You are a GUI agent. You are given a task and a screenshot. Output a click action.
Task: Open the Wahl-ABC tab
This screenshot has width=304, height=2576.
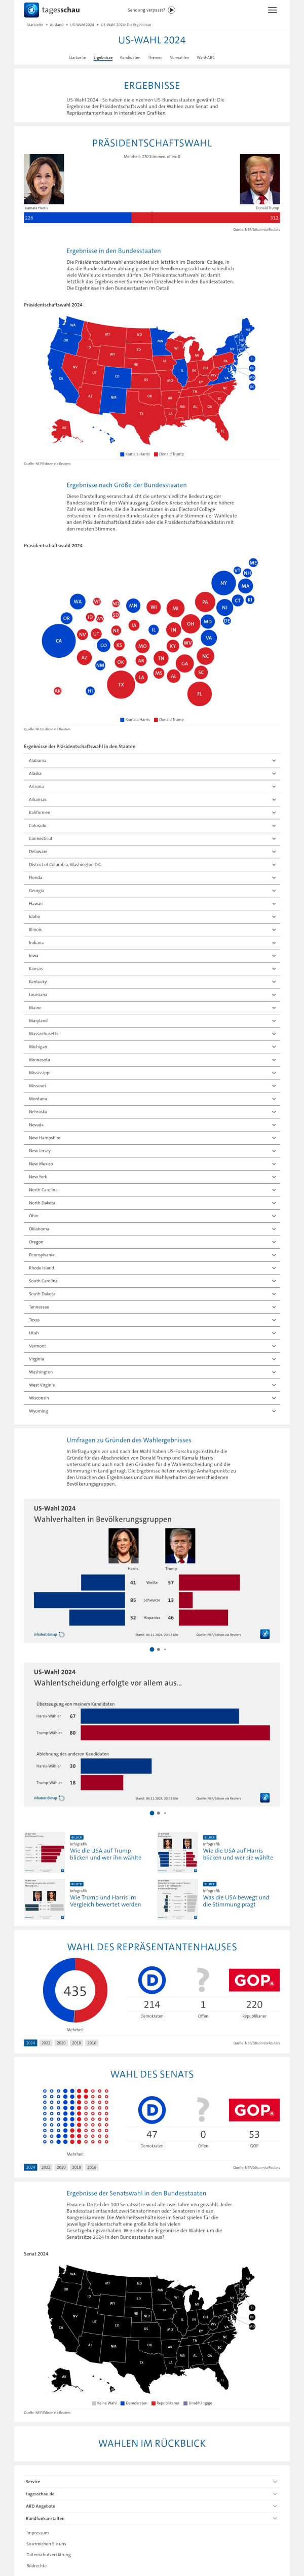point(205,57)
